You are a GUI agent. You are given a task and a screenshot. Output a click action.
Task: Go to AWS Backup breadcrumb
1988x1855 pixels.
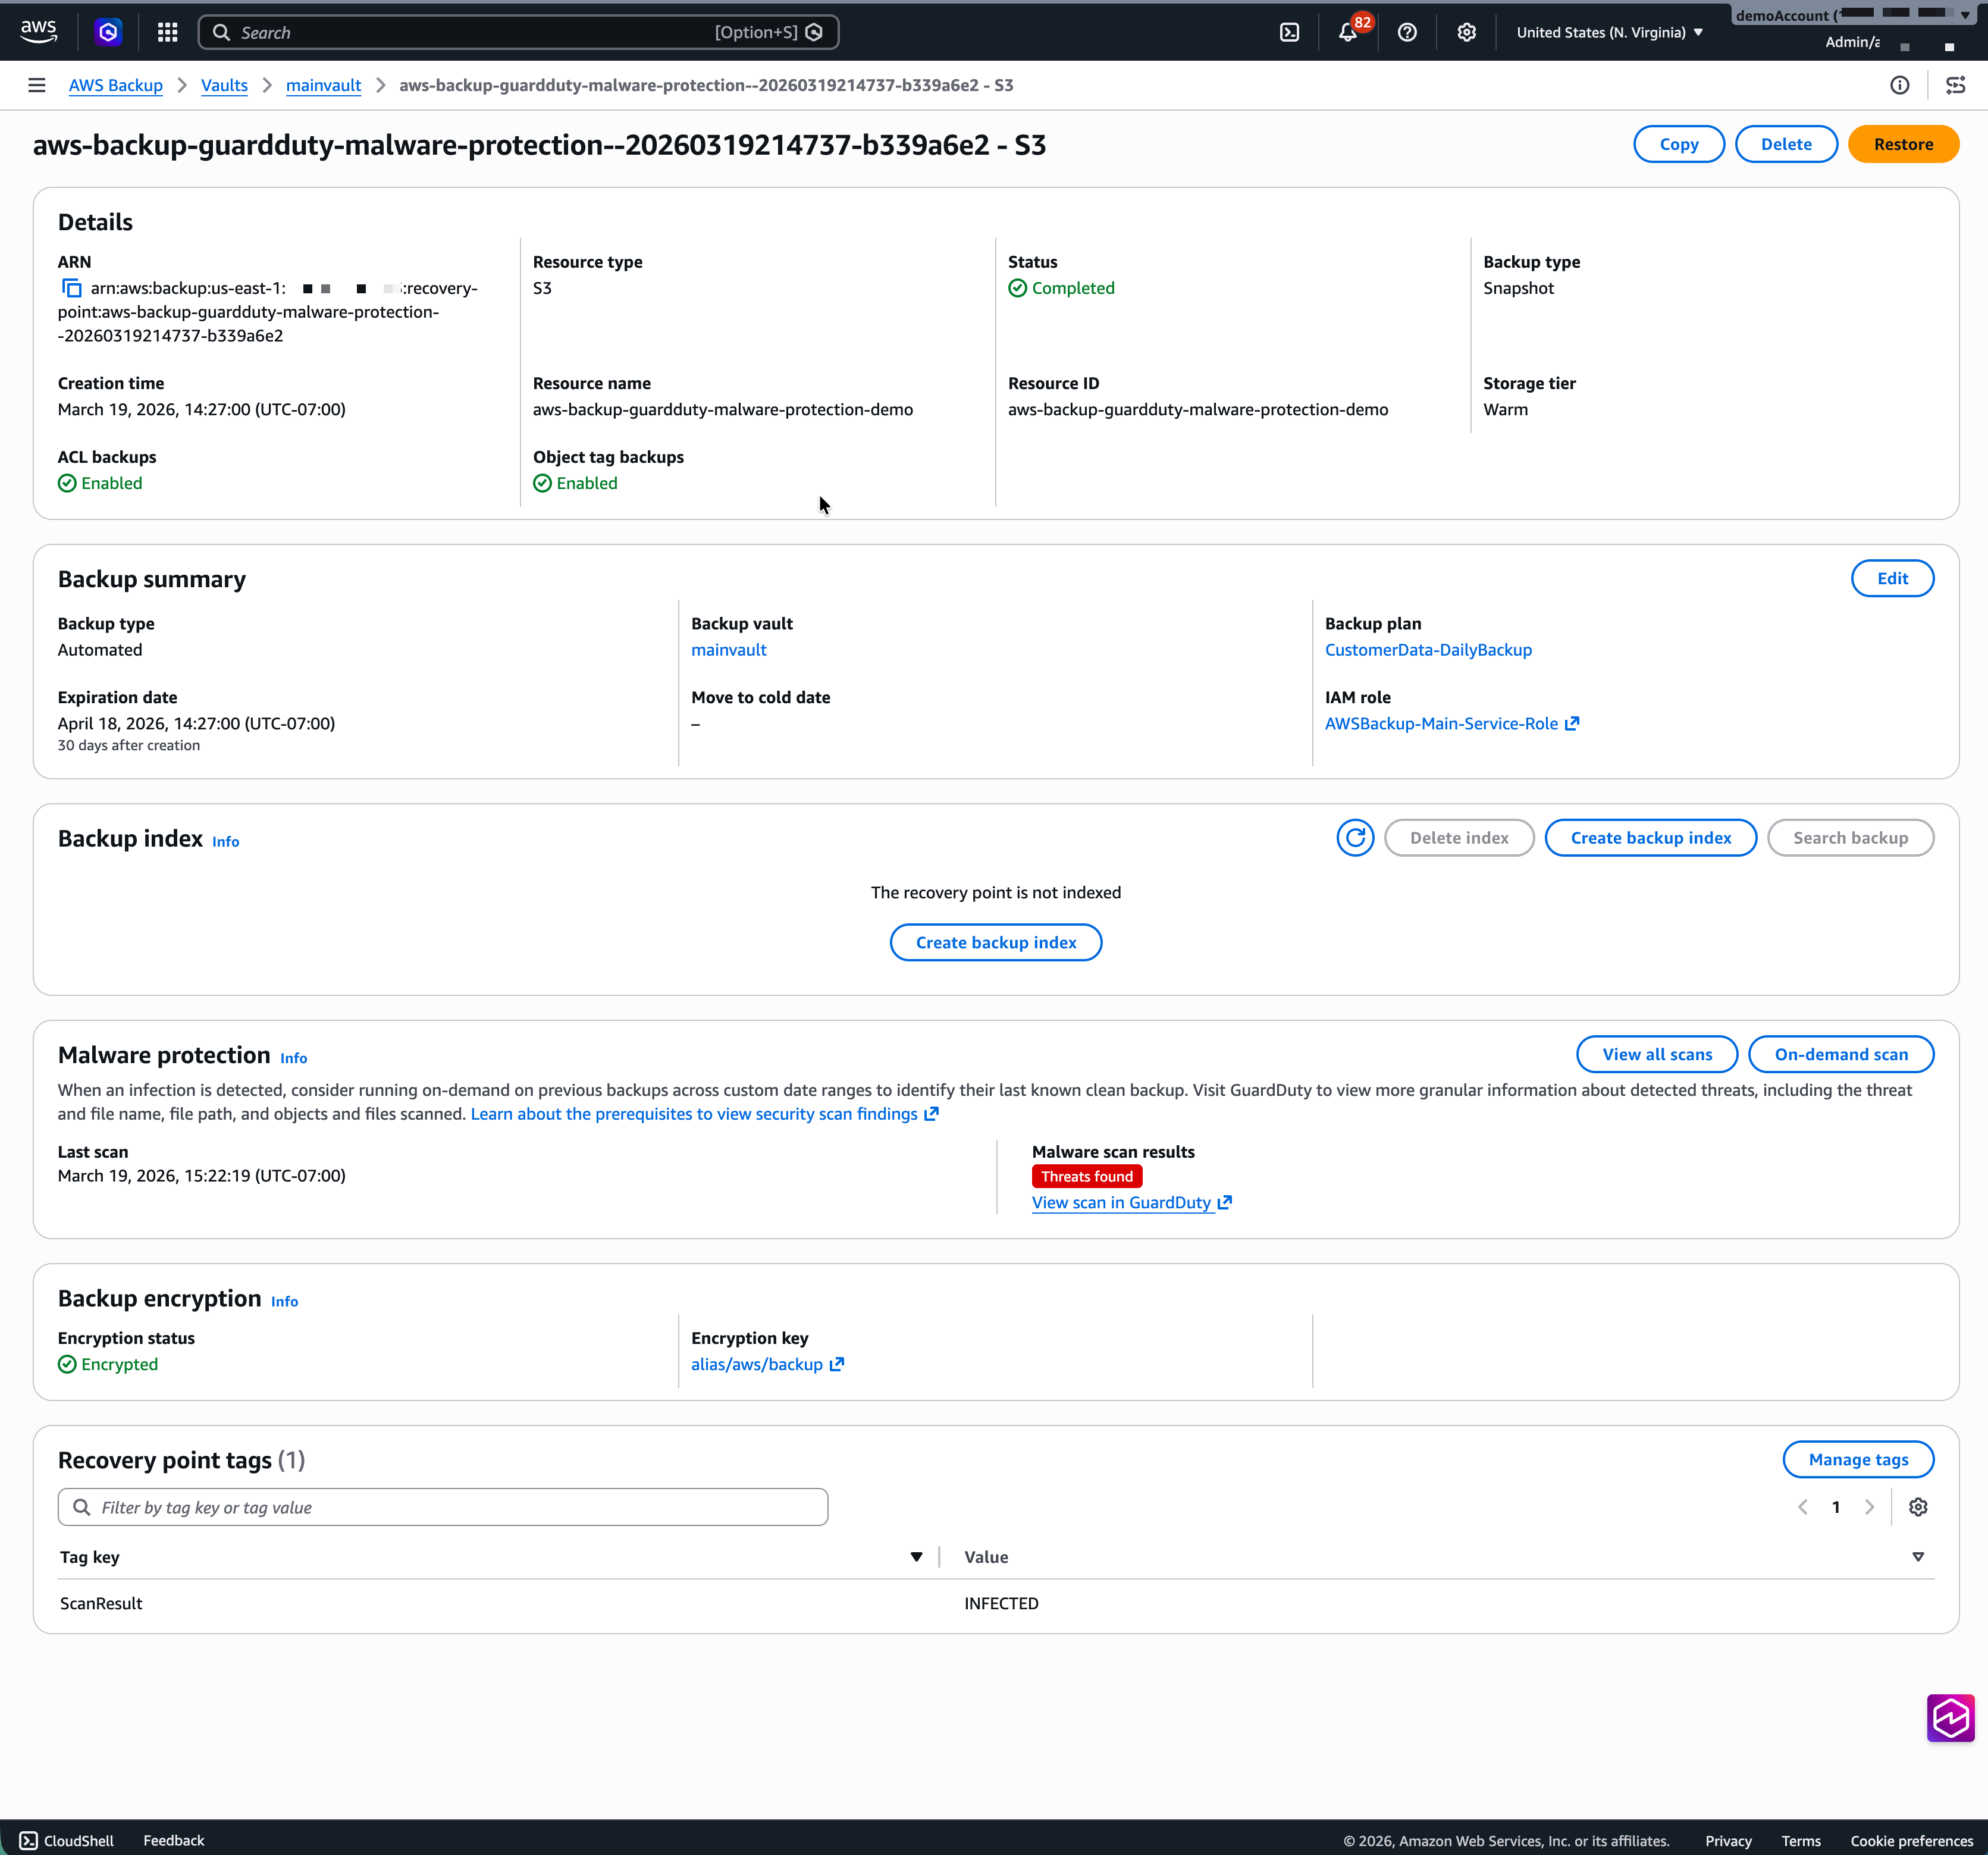[116, 85]
